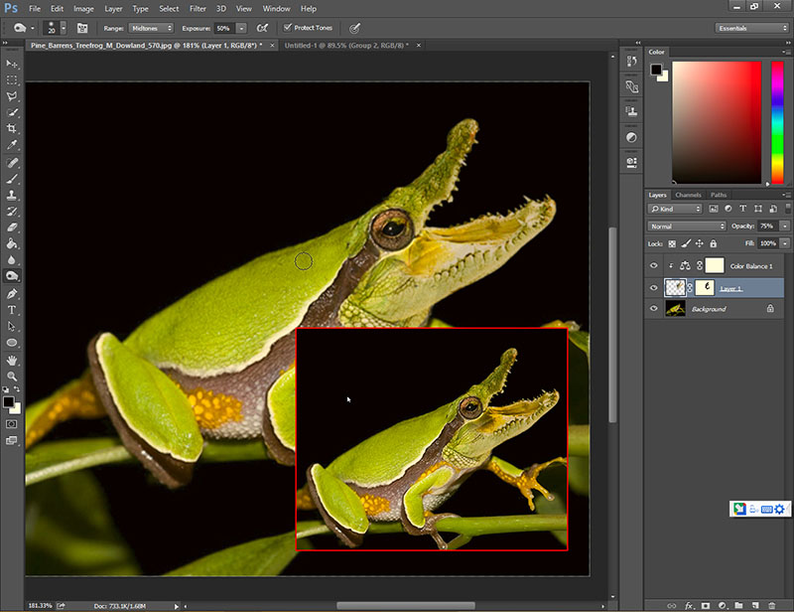This screenshot has width=794, height=612.
Task: Switch to the Channels tab
Action: tap(688, 195)
